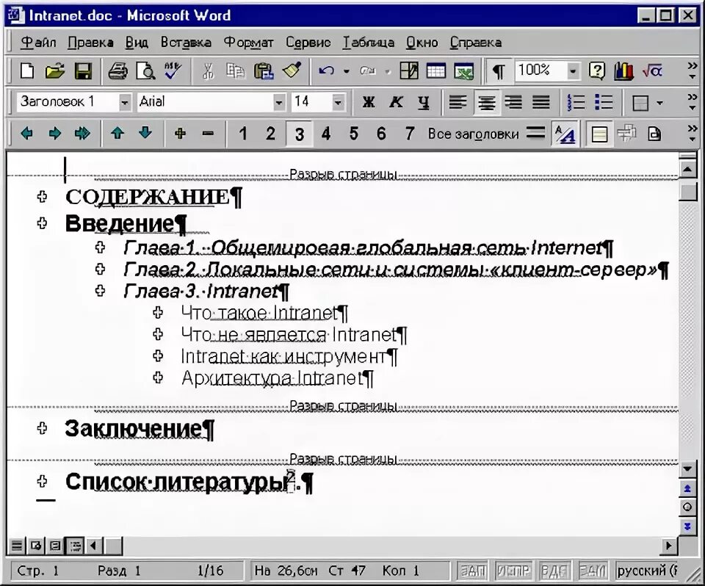Toggle underline (Ч) formatting

tap(424, 103)
